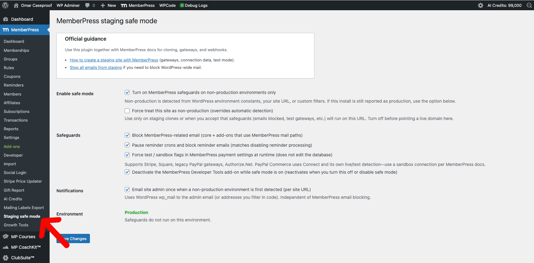Open Growth Tools submenu item

pyautogui.click(x=16, y=225)
